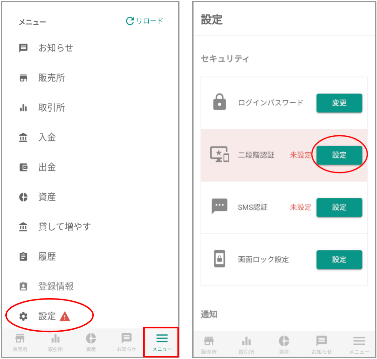Choose 出金 menu entry
This screenshot has width=377, height=359.
point(47,167)
